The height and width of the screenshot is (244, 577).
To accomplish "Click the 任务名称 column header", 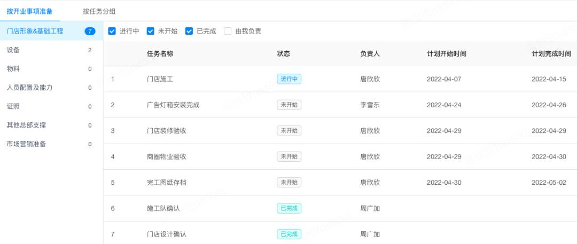I will click(160, 54).
